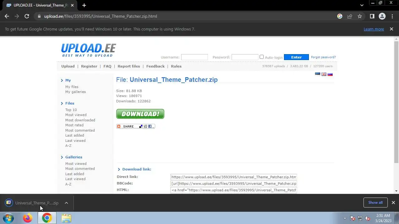Image resolution: width=399 pixels, height=224 pixels.
Task: Open the Galleries section heading
Action: tap(74, 157)
